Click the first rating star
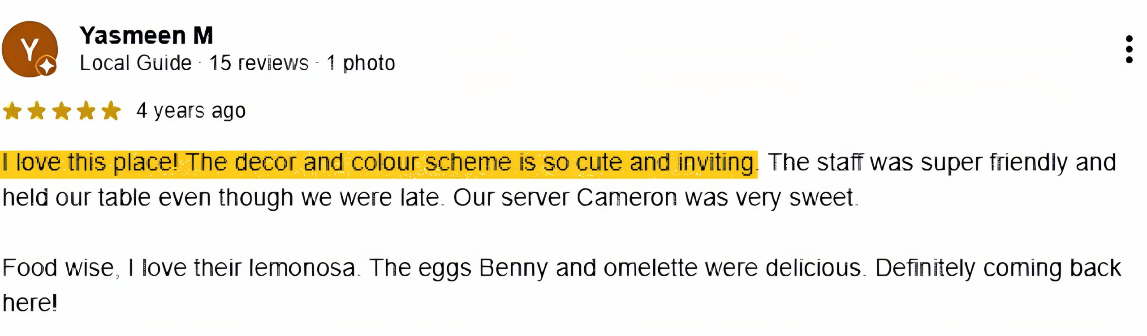Screen dimensions: 1147x336 (x=12, y=111)
